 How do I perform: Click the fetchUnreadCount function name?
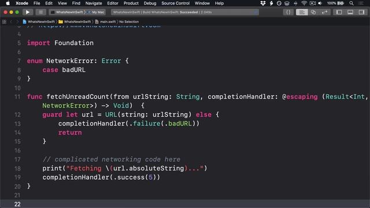[77, 96]
